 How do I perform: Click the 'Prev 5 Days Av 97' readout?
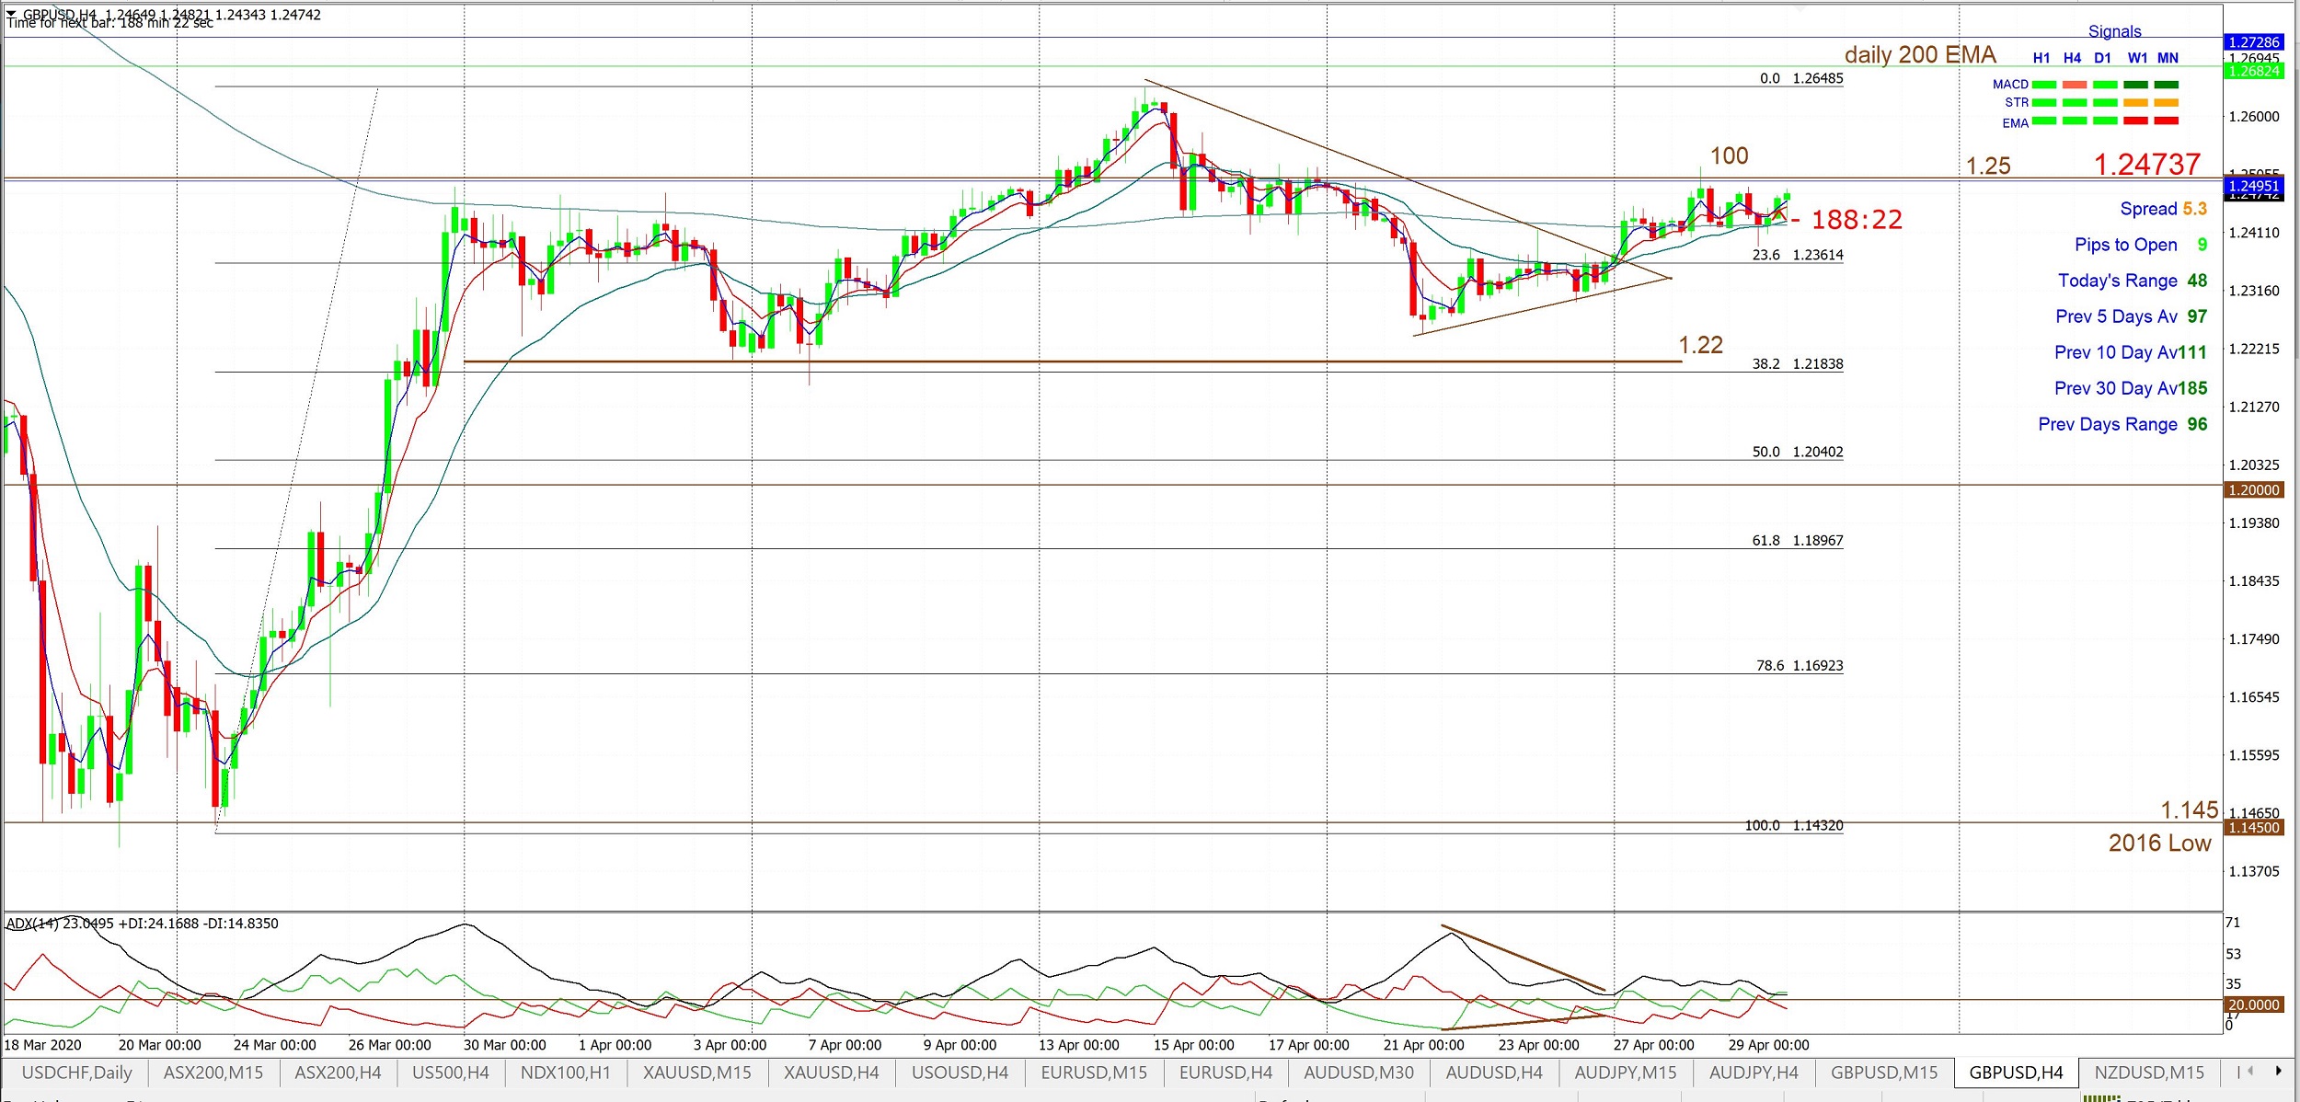2132,316
